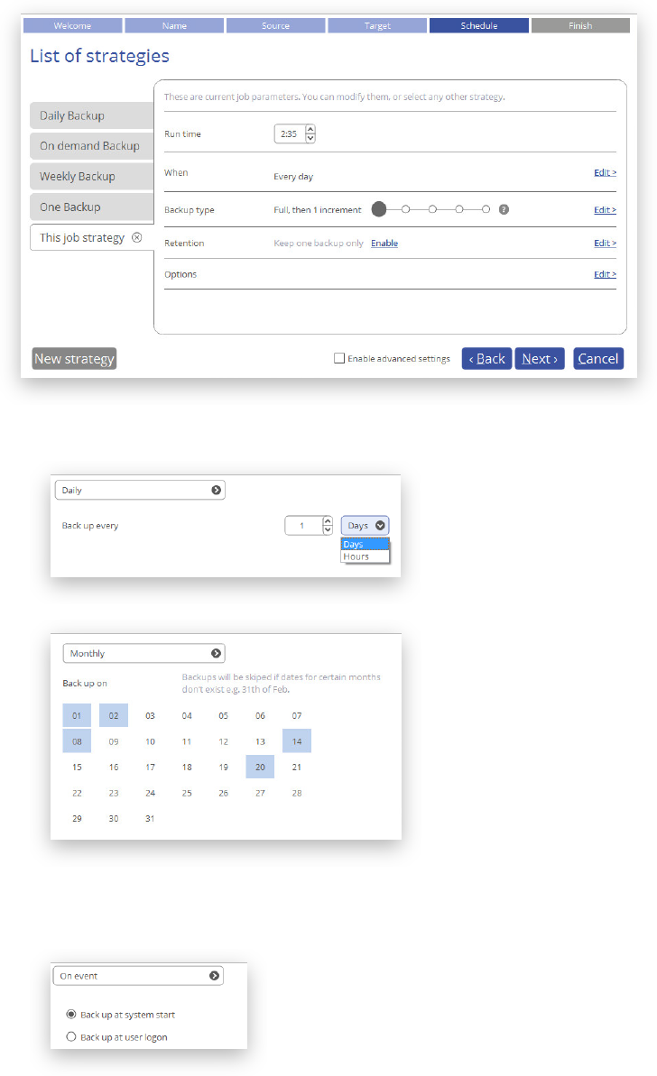Select Back up at system start
The height and width of the screenshot is (1076, 657).
click(x=71, y=1015)
